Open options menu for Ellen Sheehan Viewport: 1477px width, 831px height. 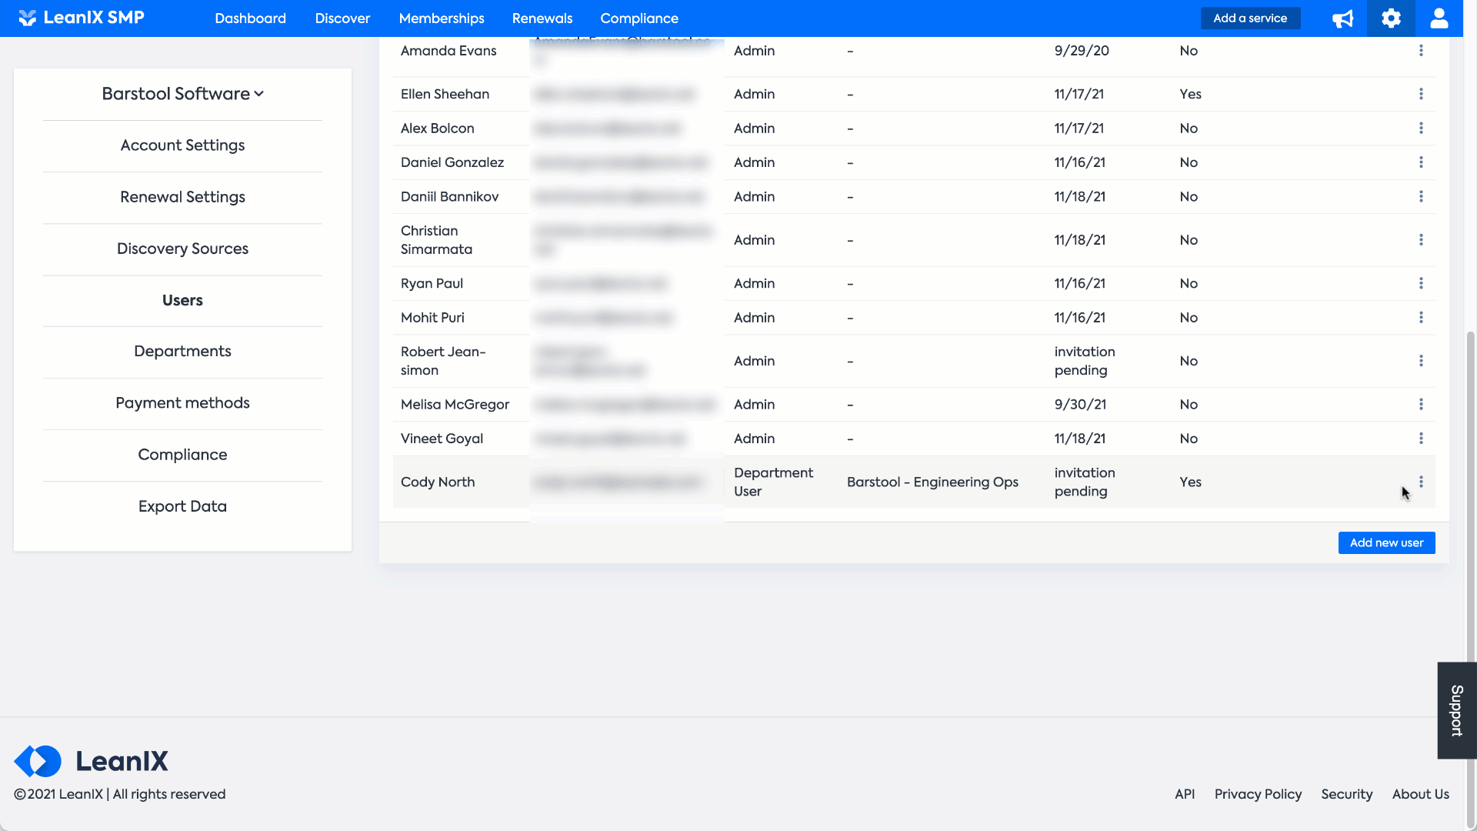tap(1421, 94)
